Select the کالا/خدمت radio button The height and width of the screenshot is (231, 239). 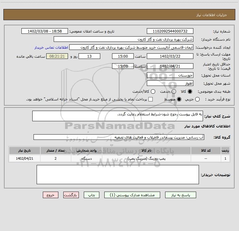(x=153, y=91)
